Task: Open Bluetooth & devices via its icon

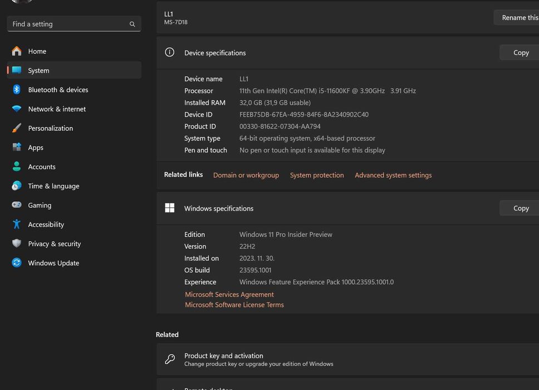Action: [x=17, y=90]
